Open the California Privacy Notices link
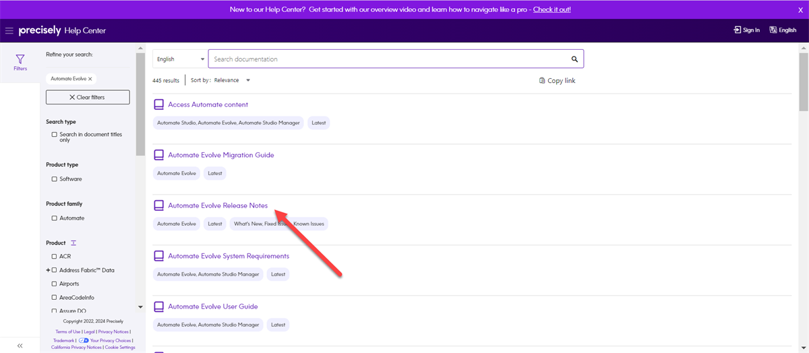The width and height of the screenshot is (809, 353). [x=76, y=348]
